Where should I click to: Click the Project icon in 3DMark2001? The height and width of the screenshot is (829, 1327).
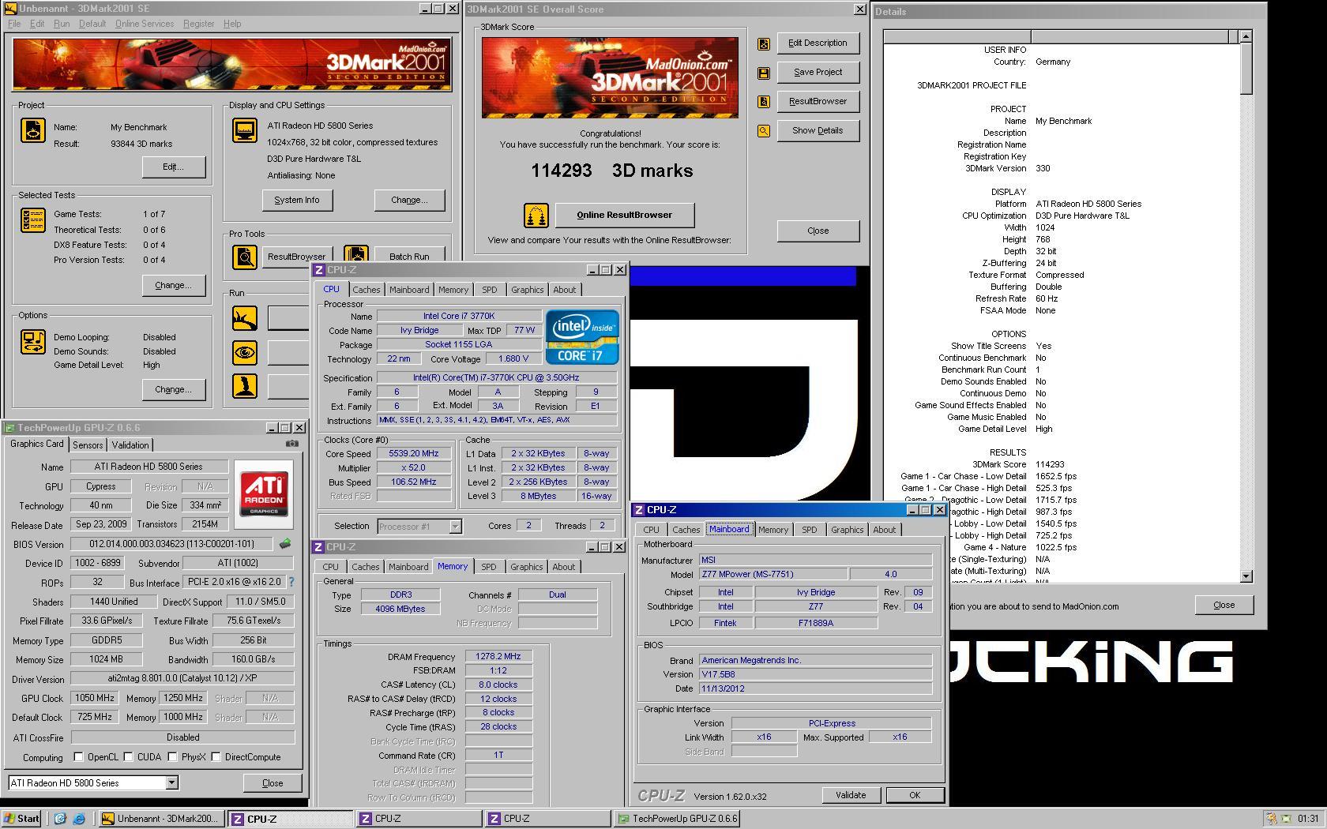33,130
